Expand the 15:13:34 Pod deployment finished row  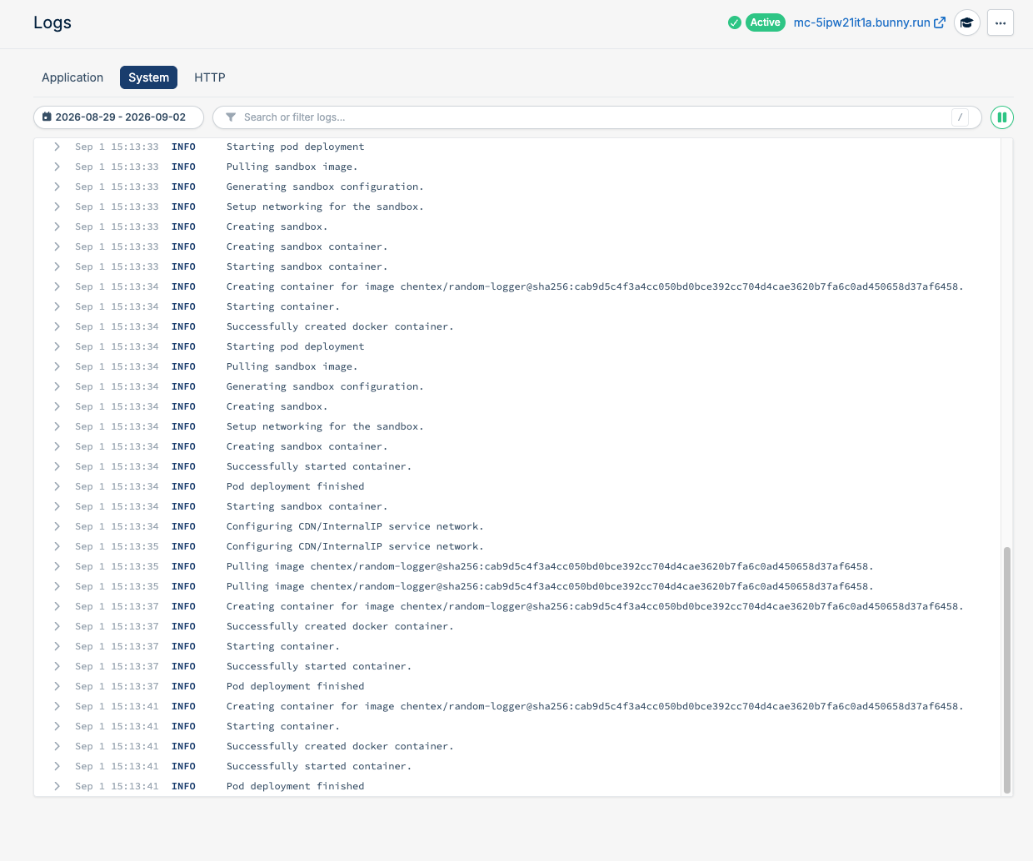point(57,486)
